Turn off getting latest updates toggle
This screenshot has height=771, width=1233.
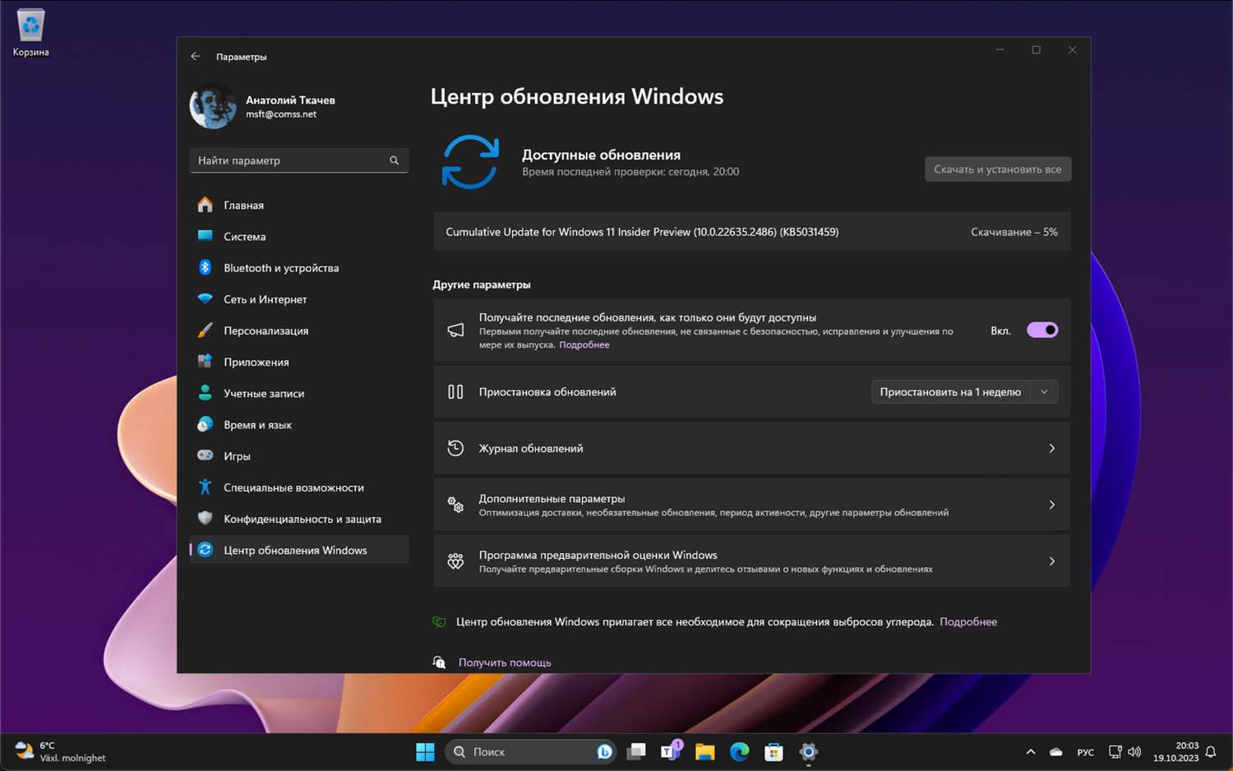click(x=1042, y=330)
